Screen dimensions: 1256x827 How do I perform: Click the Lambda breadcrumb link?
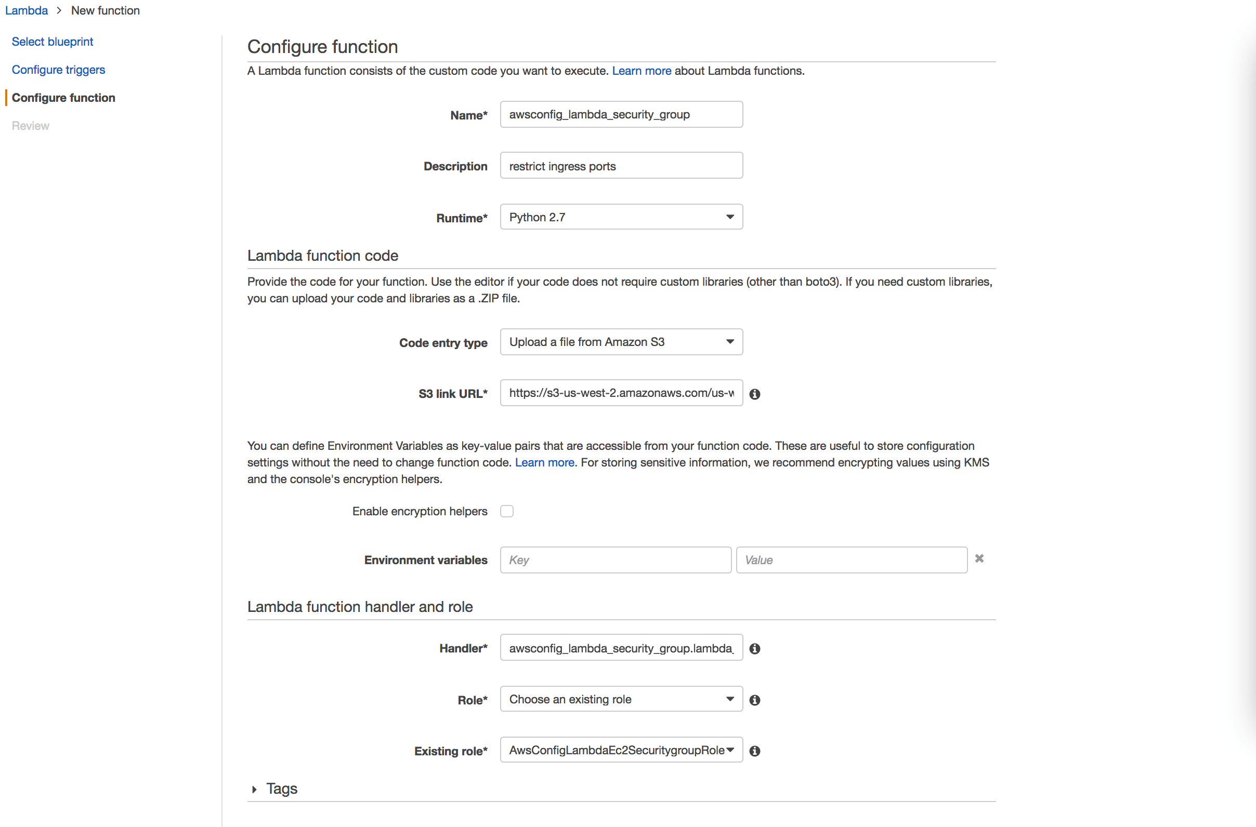point(27,10)
